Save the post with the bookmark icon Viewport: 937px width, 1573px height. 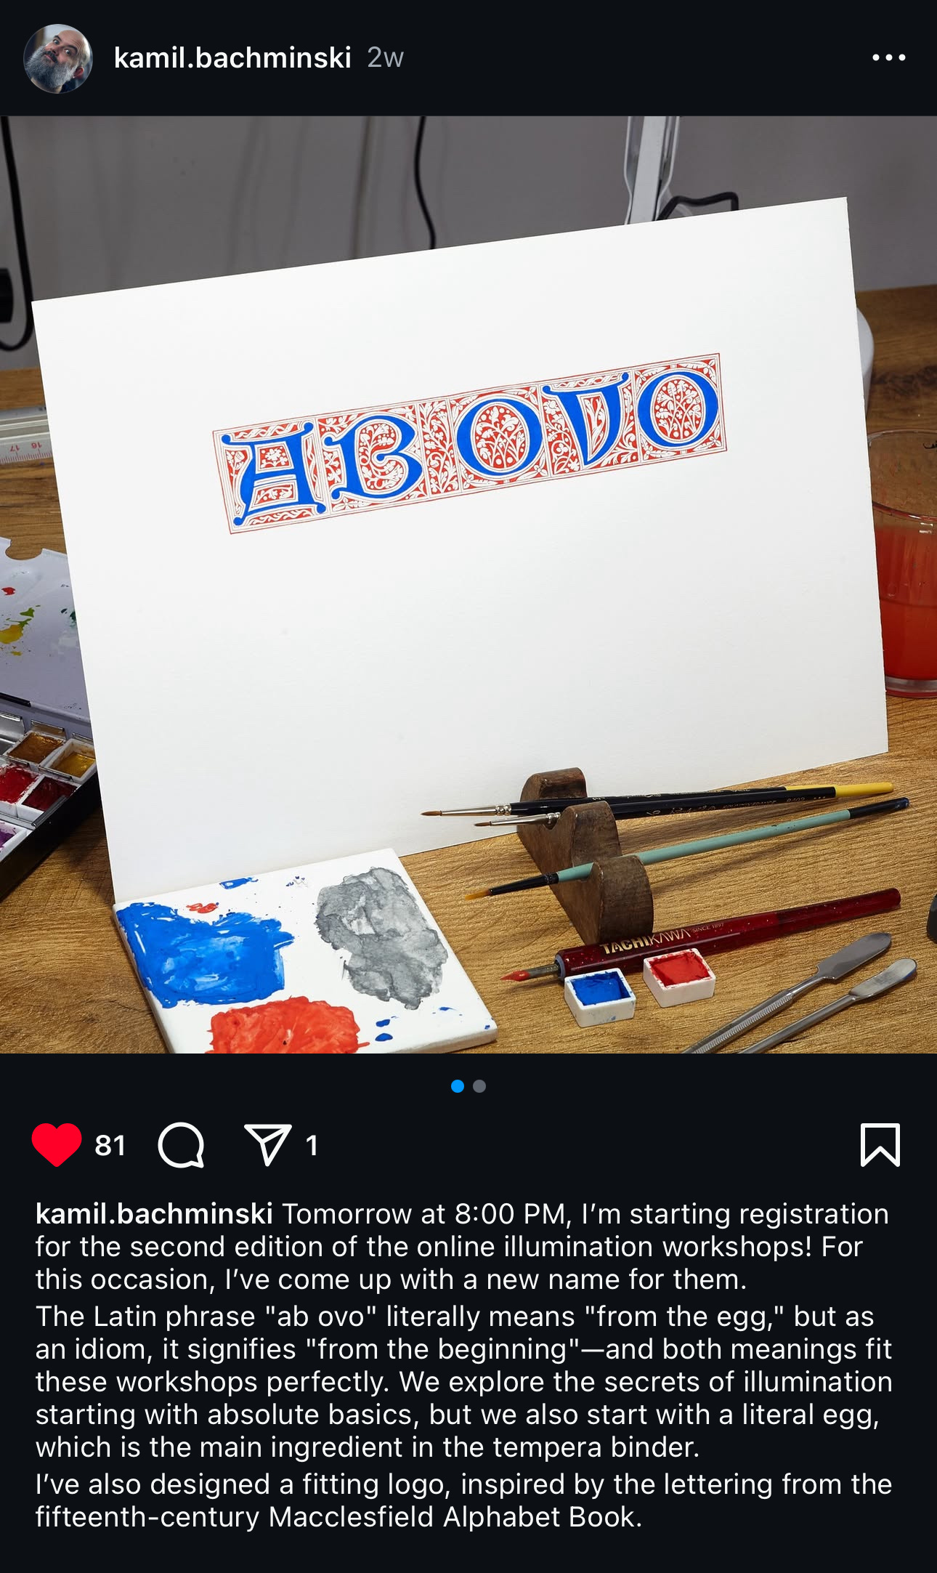tap(880, 1145)
